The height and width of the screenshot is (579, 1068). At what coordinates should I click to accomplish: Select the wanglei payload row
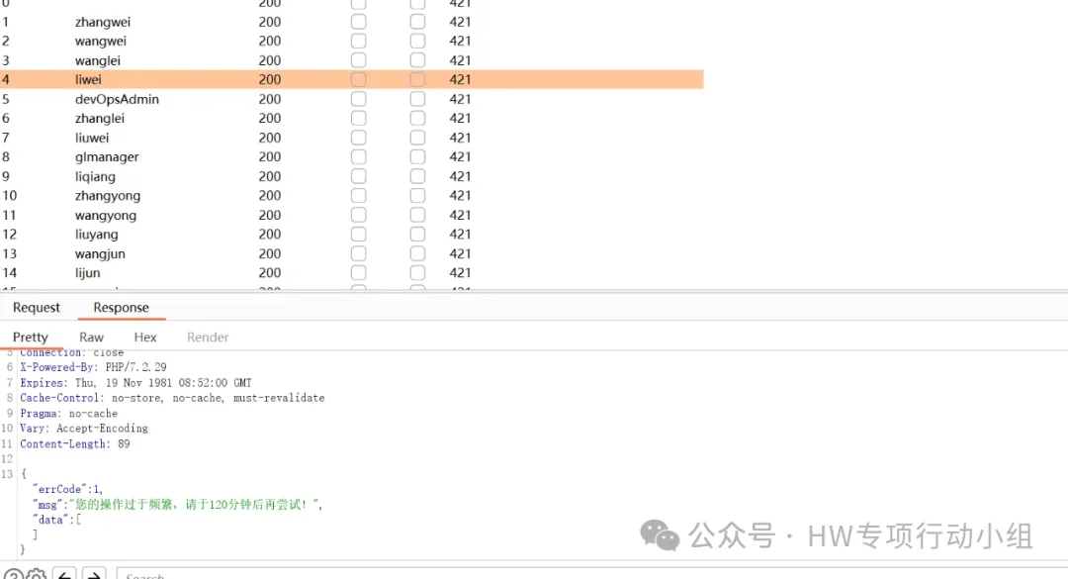click(351, 60)
